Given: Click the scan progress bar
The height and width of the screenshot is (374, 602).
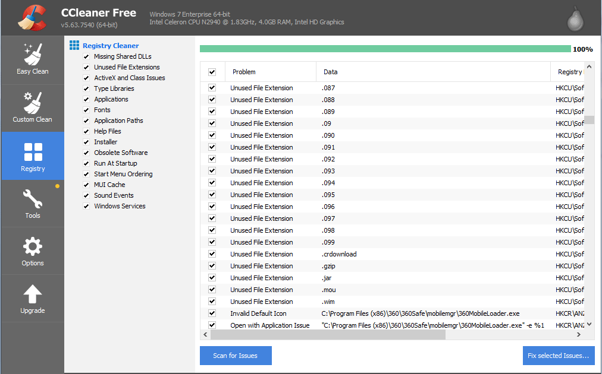Looking at the screenshot, I should pos(385,49).
